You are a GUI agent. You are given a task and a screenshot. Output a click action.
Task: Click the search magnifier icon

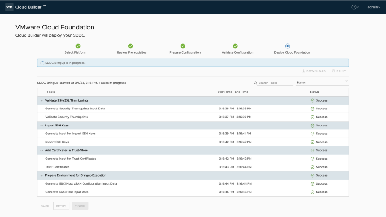pyautogui.click(x=256, y=83)
